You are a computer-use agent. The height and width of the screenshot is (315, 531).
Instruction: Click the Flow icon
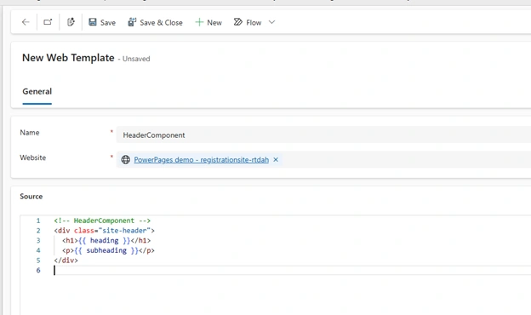point(238,22)
